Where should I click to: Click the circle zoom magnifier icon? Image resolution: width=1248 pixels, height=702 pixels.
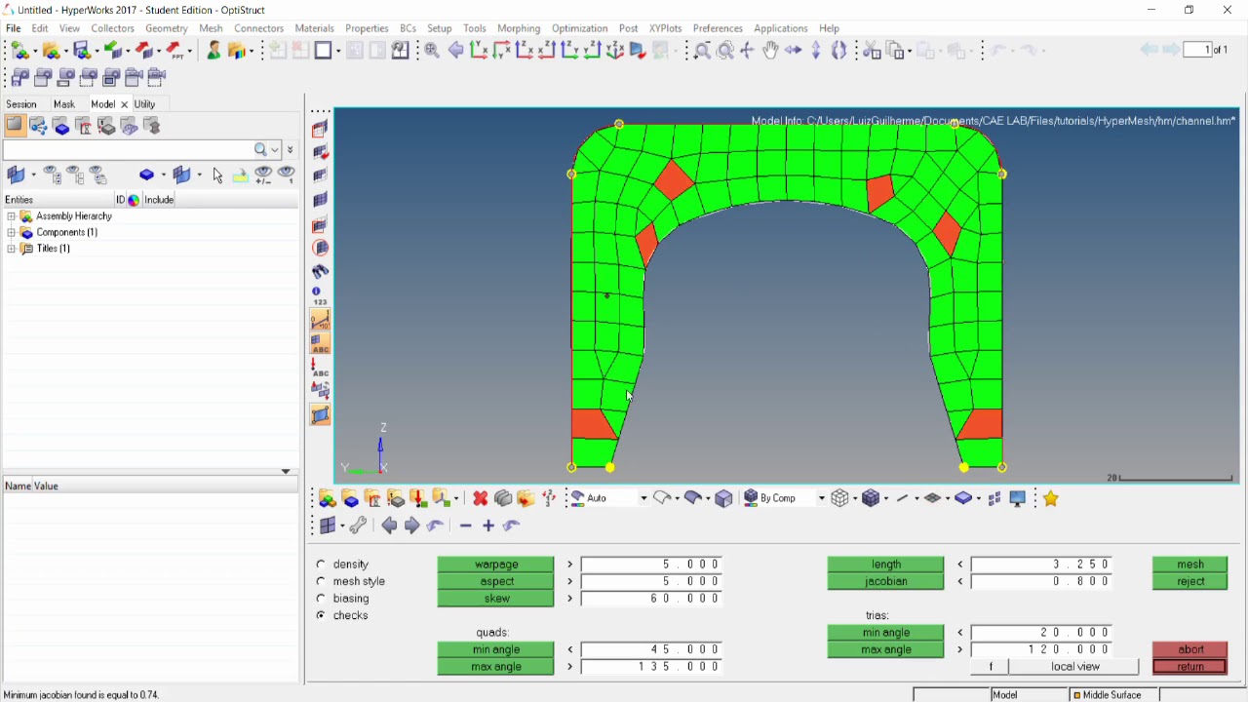(x=725, y=51)
